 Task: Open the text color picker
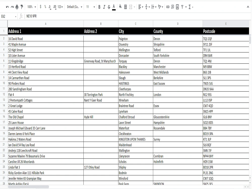tap(114, 7)
